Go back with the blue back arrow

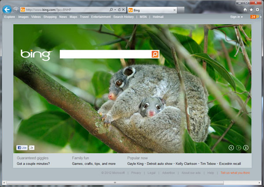(7, 10)
